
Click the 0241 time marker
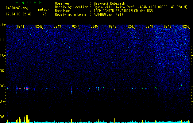(x=21, y=26)
